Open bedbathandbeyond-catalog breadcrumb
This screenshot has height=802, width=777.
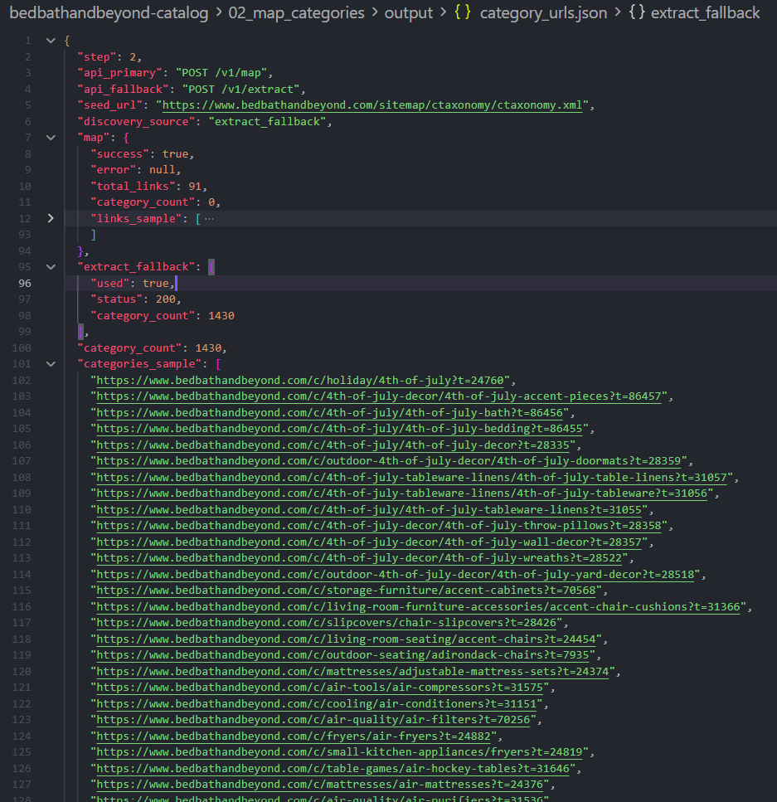(x=109, y=12)
